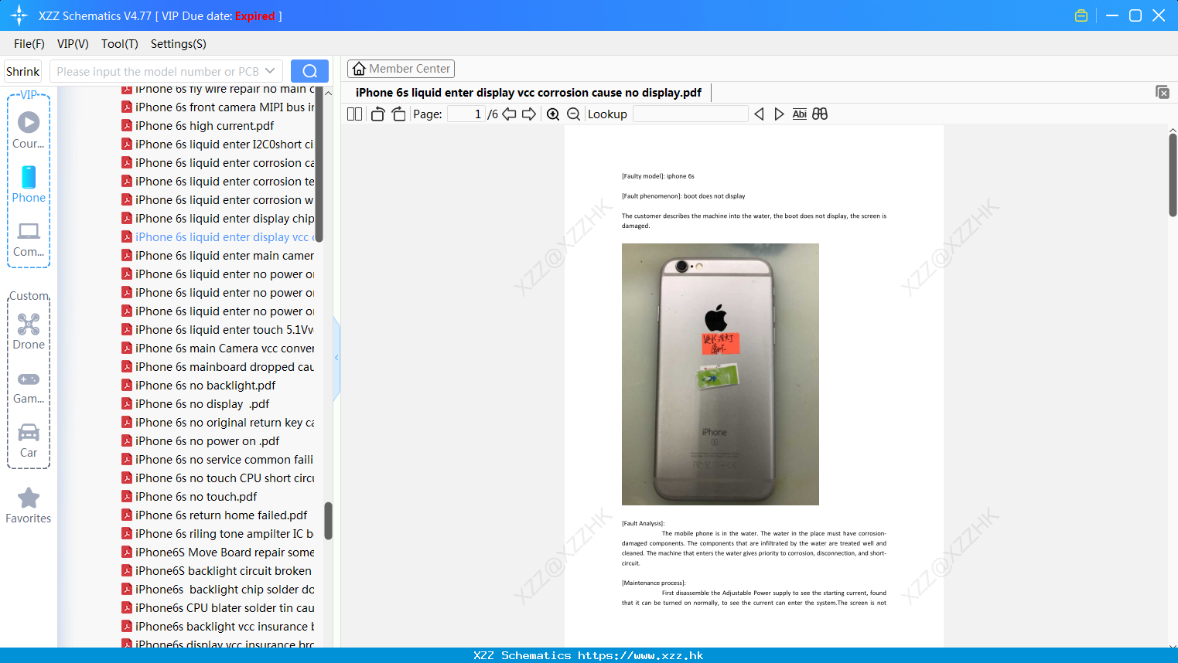Screen dimensions: 1178x663
Task: Click the www.xzz.hk footer link
Action: tap(640, 655)
